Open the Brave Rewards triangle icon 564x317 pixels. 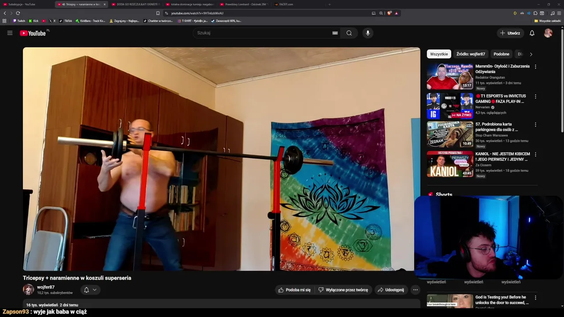click(x=396, y=13)
